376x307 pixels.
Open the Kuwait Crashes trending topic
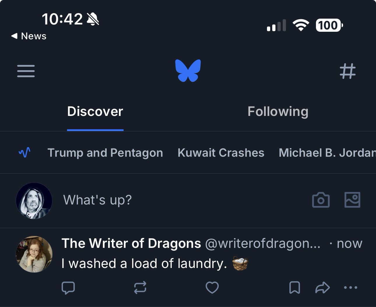point(221,153)
